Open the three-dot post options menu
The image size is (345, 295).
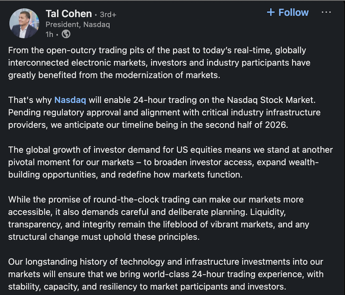click(x=326, y=12)
